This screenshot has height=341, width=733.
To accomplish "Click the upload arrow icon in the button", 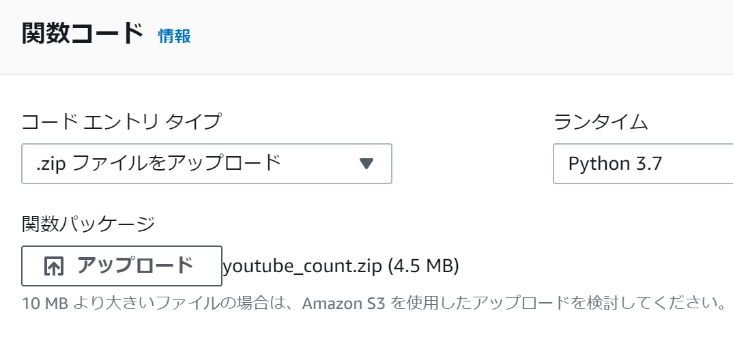I will (x=54, y=266).
